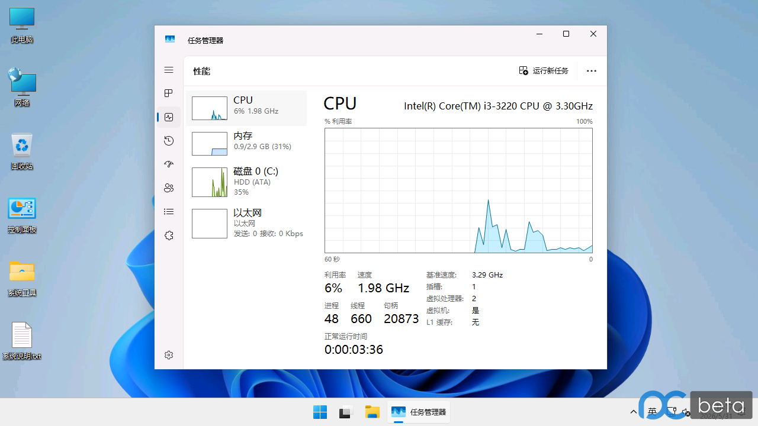Click the process count 48

click(332, 319)
